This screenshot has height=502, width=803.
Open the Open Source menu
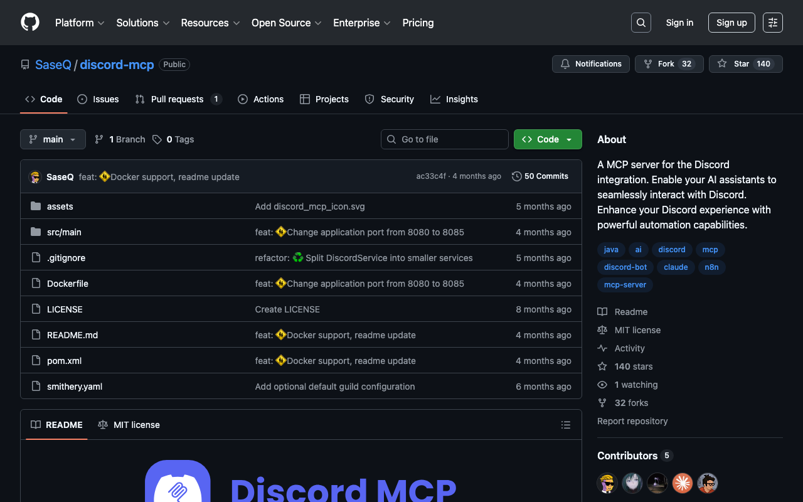[x=286, y=23]
